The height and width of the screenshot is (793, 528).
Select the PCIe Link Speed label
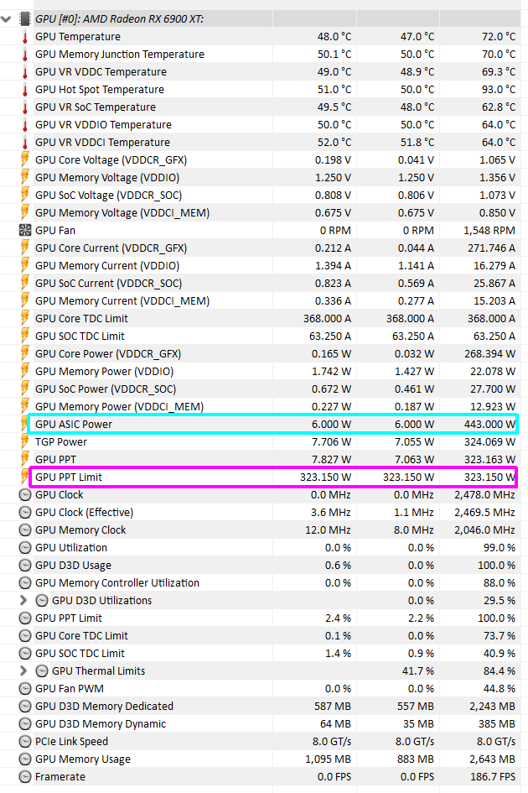(71, 742)
